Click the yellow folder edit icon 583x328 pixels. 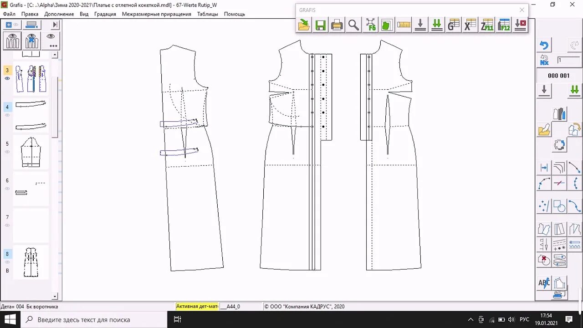tap(544, 130)
